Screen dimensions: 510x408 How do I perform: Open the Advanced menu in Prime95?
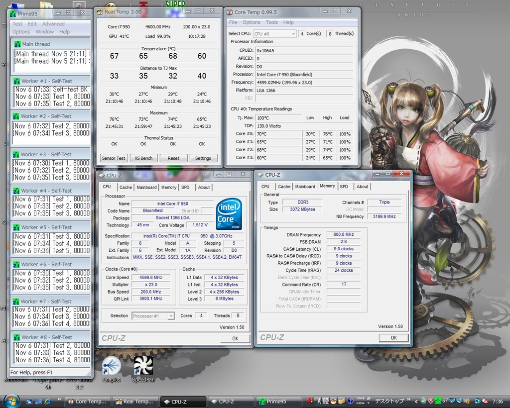pos(53,23)
